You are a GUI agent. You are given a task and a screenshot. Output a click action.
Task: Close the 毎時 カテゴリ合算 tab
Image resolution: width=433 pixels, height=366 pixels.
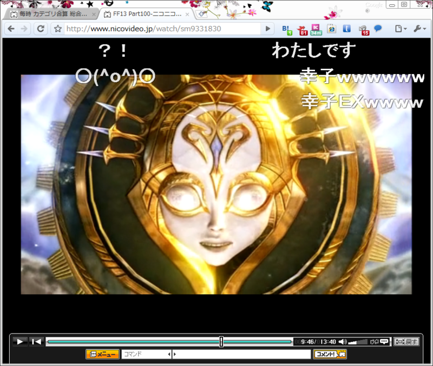(94, 15)
